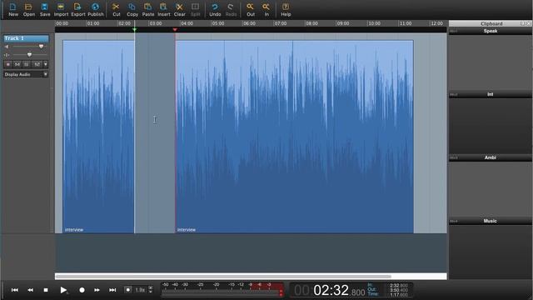Click the fast-forward transport button
533x300 pixels.
97,290
